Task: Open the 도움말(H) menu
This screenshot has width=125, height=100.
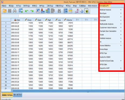Action: [x=82, y=6]
